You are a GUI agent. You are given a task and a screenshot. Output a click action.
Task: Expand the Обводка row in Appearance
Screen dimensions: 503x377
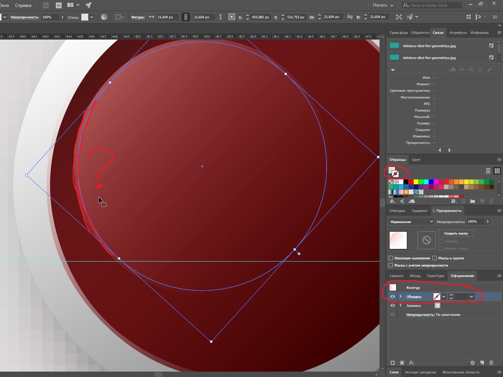pyautogui.click(x=400, y=296)
